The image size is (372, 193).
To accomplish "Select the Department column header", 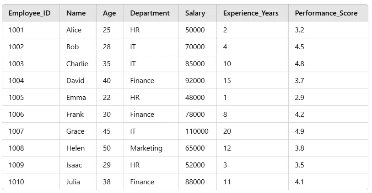I will [x=150, y=13].
